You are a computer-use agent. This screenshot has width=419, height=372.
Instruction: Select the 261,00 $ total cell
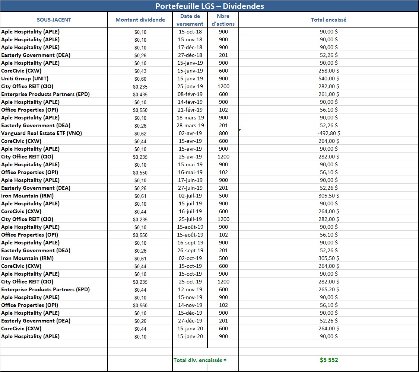click(x=328, y=94)
